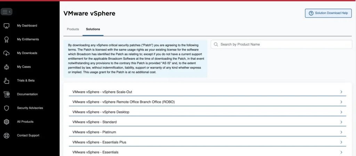Click the All Products cube icon
Viewport: 356px width, 156px height.
[x=7, y=122]
